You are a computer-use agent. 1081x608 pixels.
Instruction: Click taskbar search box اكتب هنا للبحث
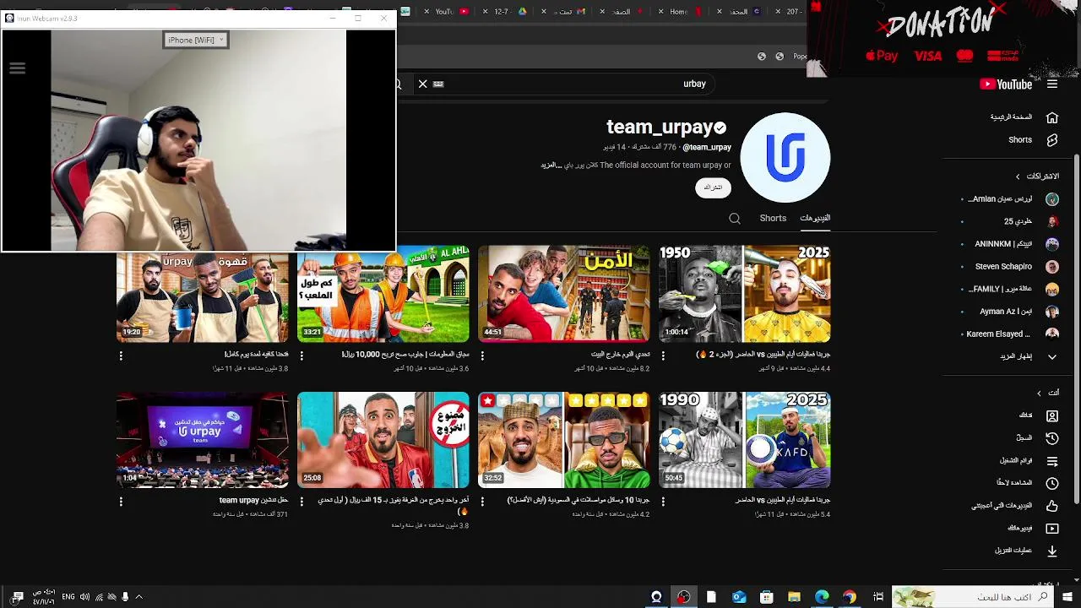pyautogui.click(x=973, y=597)
